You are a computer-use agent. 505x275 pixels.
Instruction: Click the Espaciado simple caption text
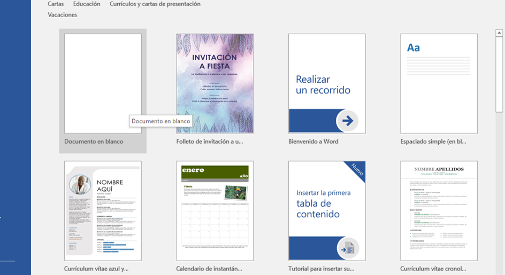click(433, 142)
